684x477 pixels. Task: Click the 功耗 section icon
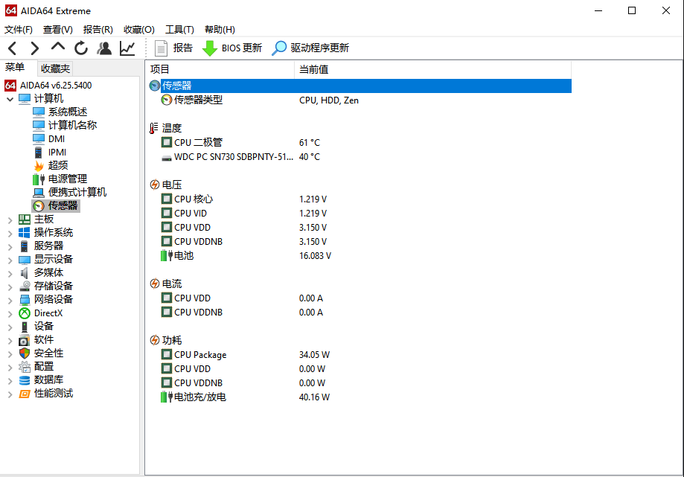[154, 340]
